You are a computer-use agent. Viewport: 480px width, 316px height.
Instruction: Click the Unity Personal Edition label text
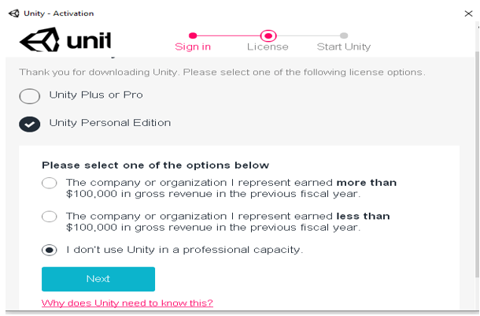click(110, 123)
